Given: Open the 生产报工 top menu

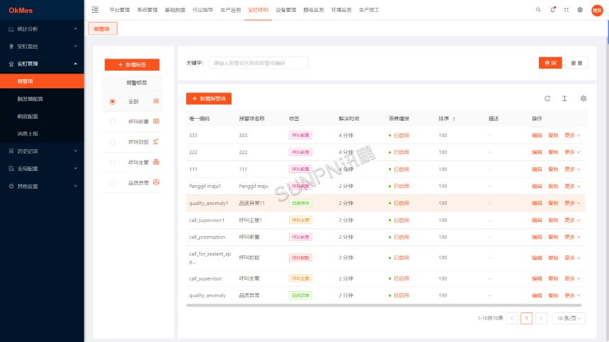Looking at the screenshot, I should point(369,10).
